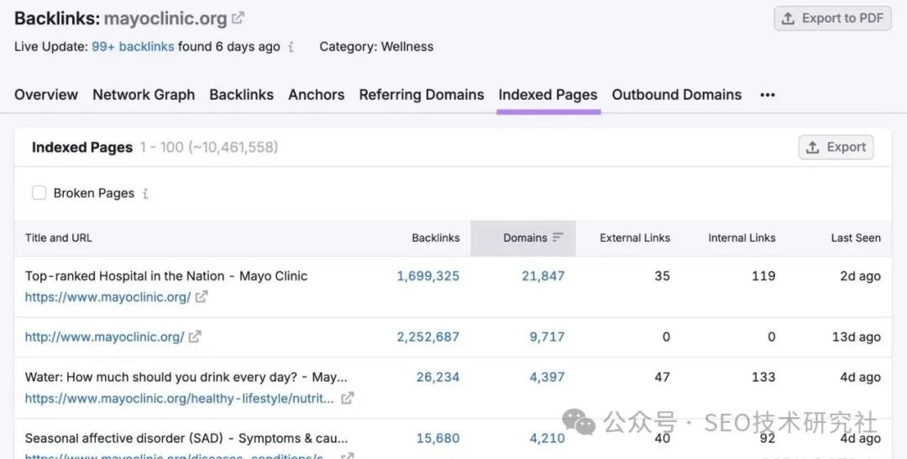
Task: Click title 'Seasonal affective disorder (SAD)'
Action: pyautogui.click(x=186, y=439)
